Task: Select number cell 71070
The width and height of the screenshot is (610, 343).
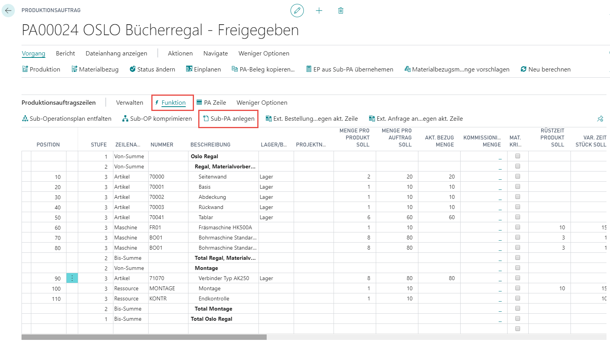Action: (x=168, y=278)
